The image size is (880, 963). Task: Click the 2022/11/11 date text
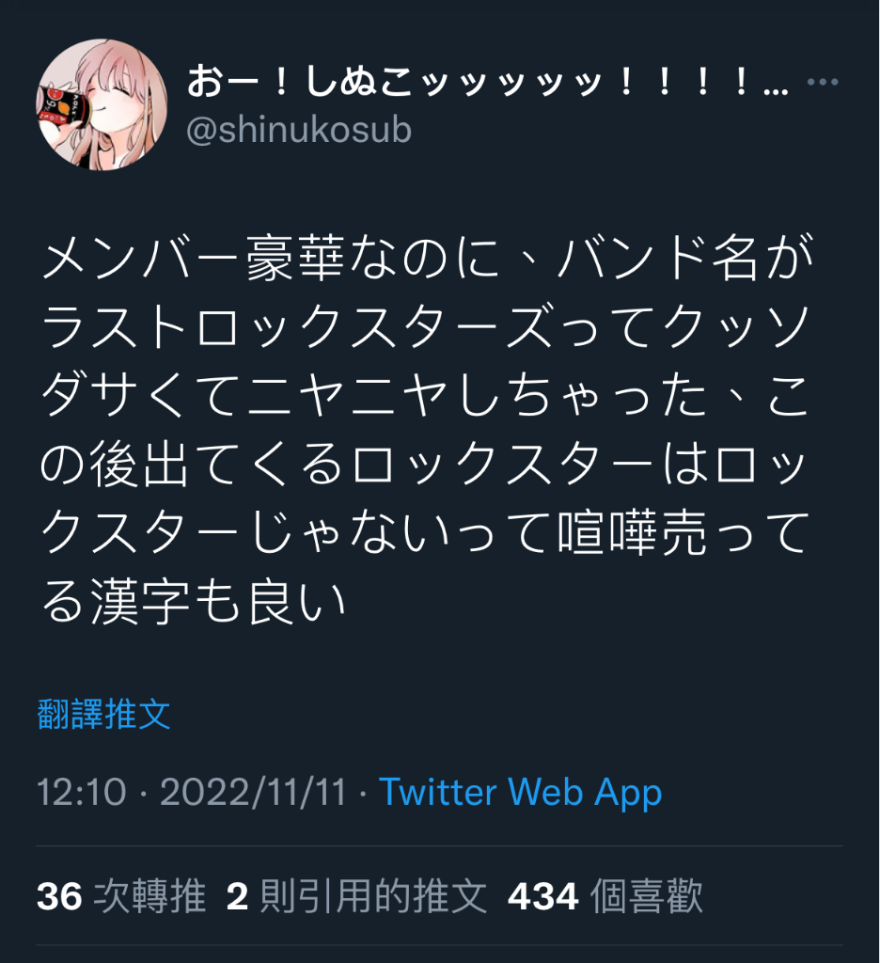pos(253,792)
